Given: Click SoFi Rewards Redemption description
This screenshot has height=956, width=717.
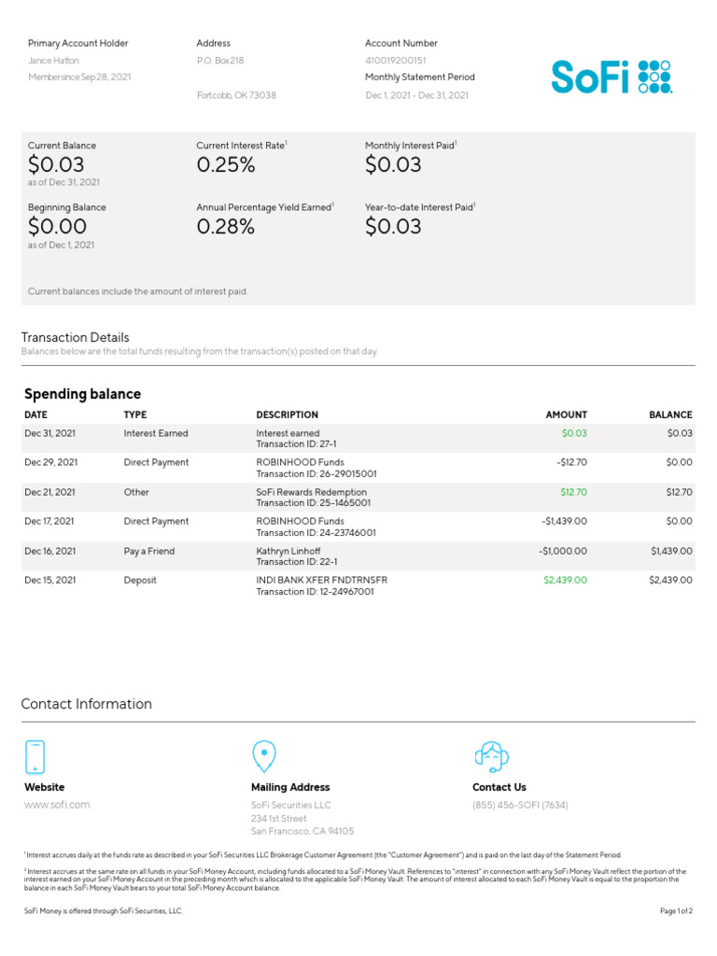Looking at the screenshot, I should [x=312, y=492].
